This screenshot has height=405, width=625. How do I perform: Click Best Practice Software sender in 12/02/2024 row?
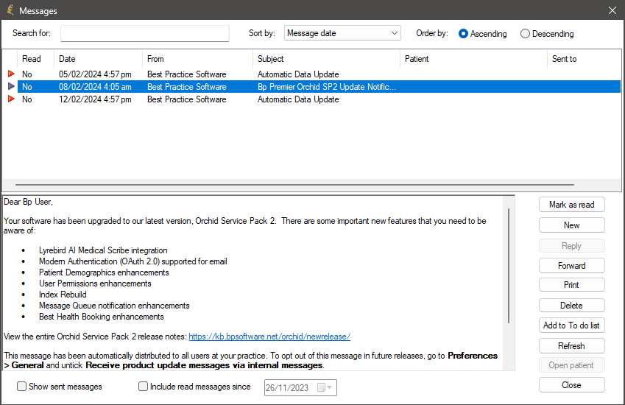click(x=186, y=99)
